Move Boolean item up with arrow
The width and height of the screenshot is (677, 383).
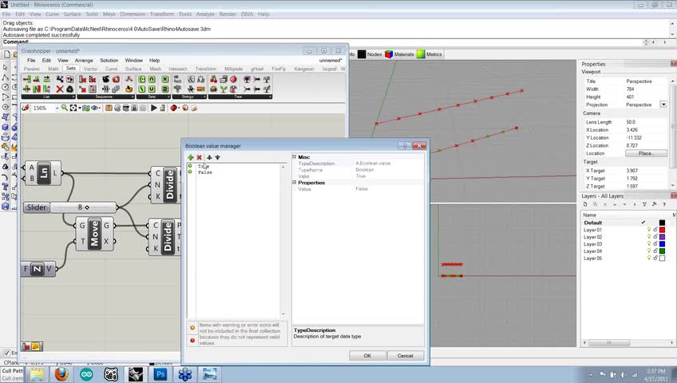209,157
